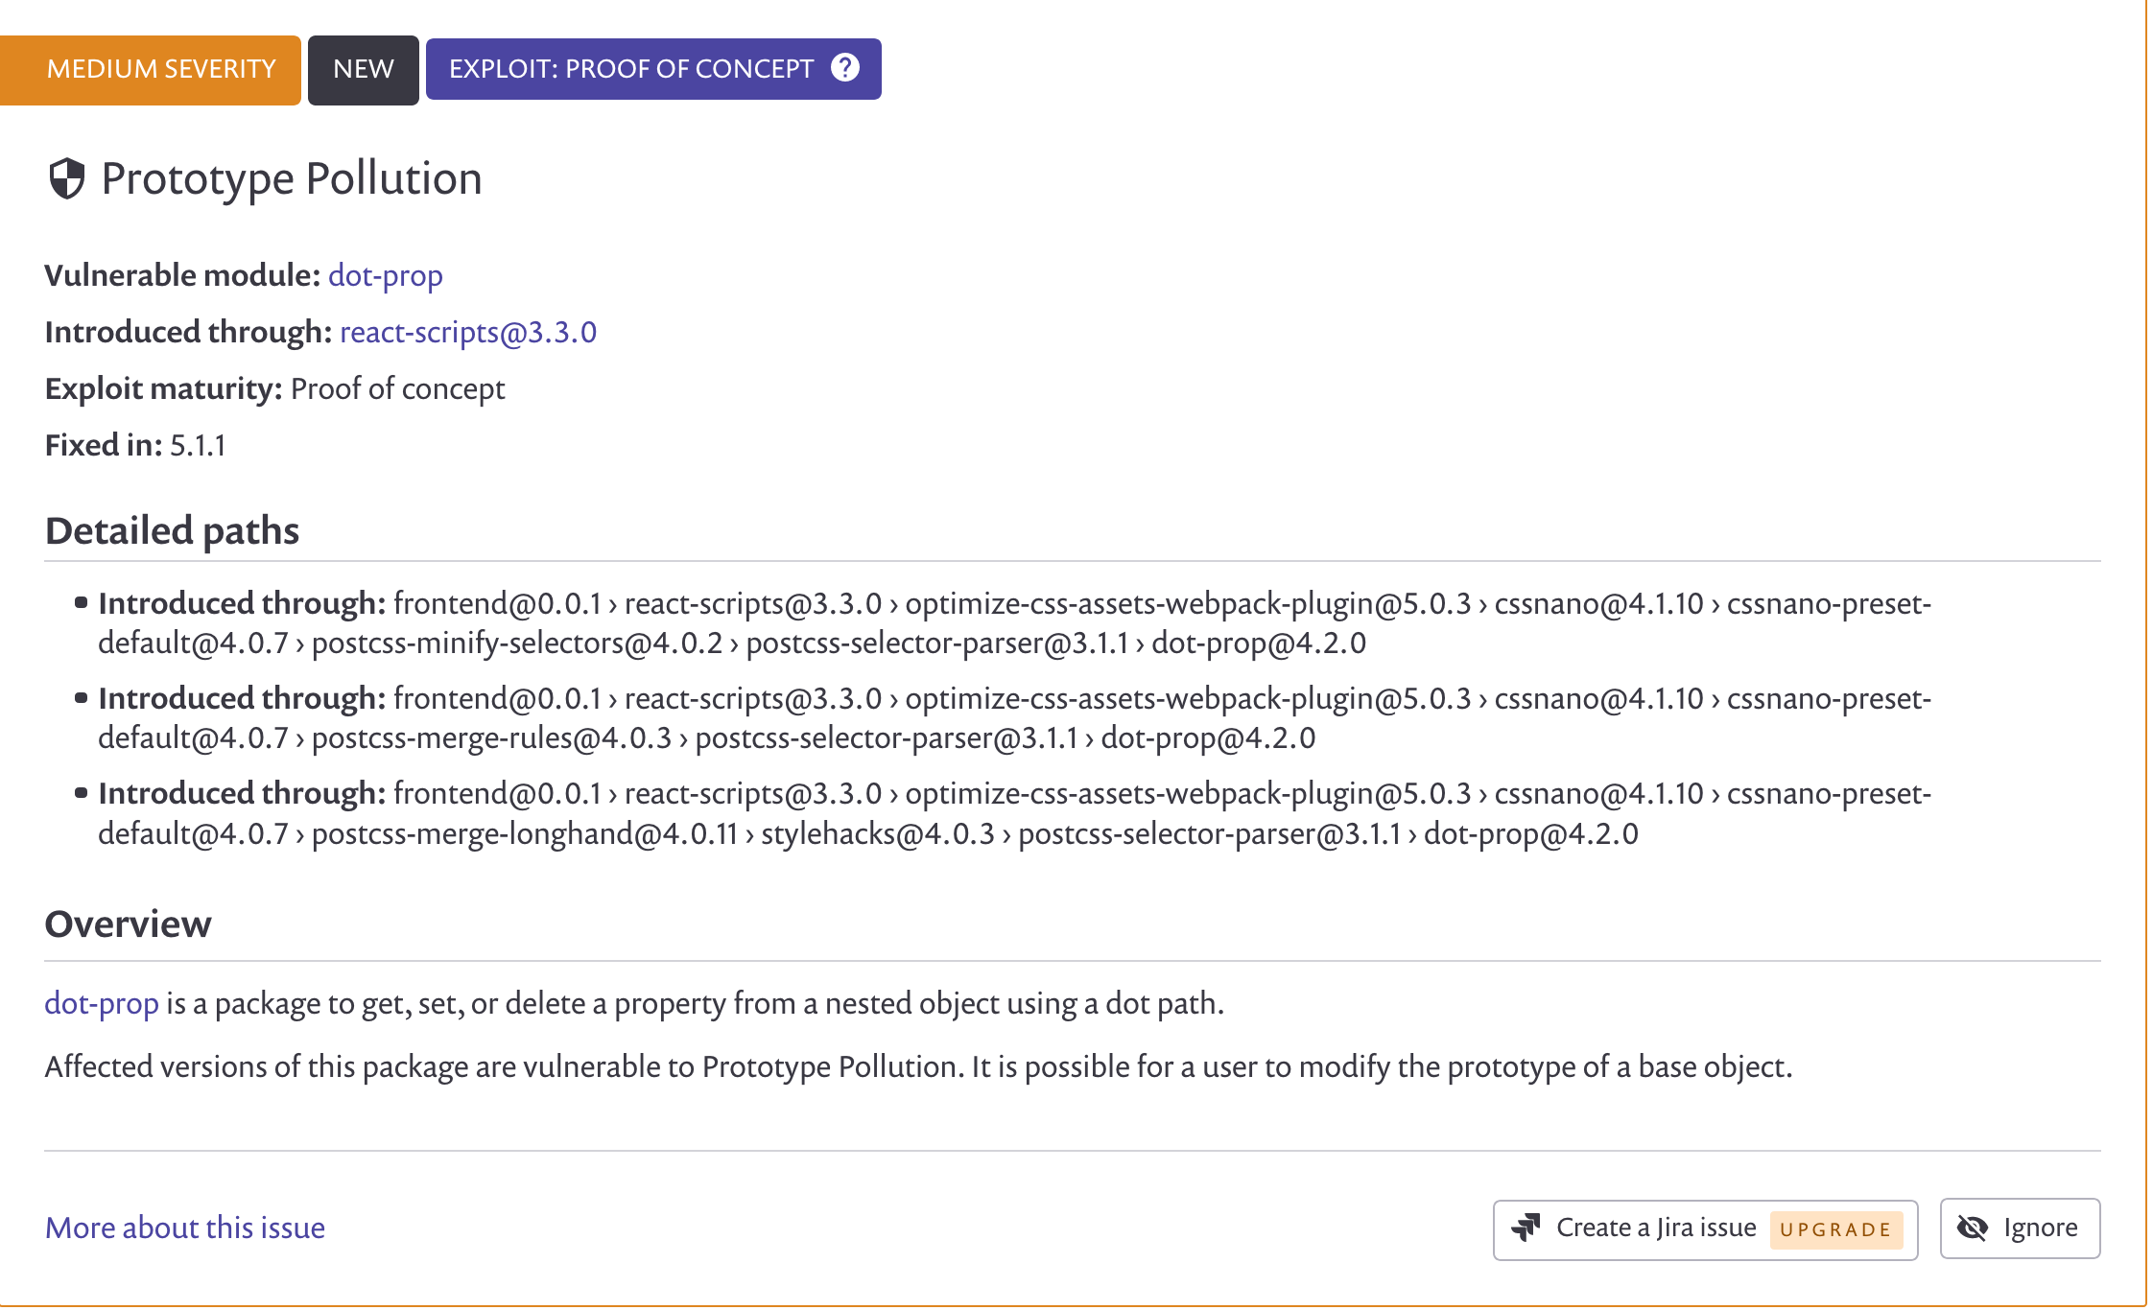Click the Detailed paths heading
The image size is (2153, 1310).
pos(173,530)
